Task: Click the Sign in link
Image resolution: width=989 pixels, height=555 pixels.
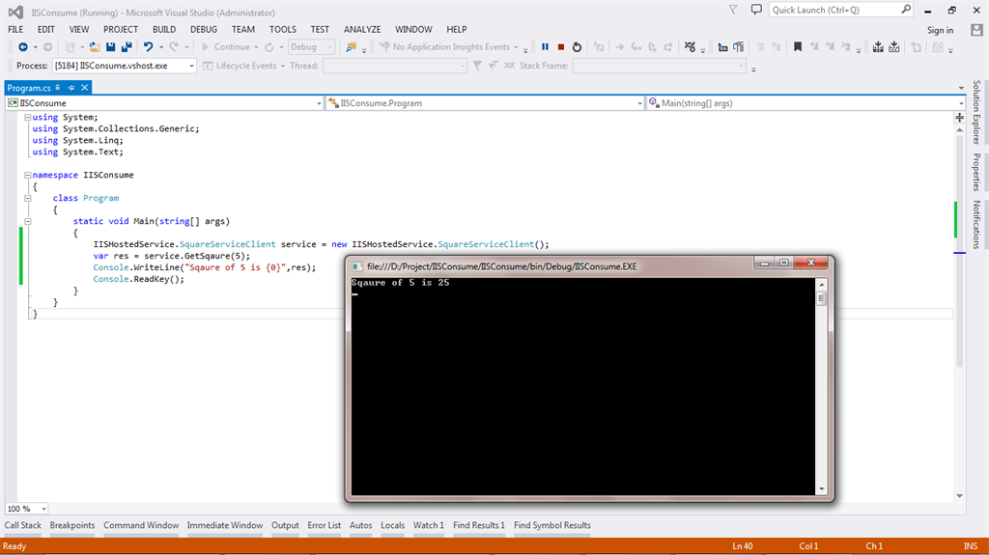Action: pyautogui.click(x=939, y=30)
